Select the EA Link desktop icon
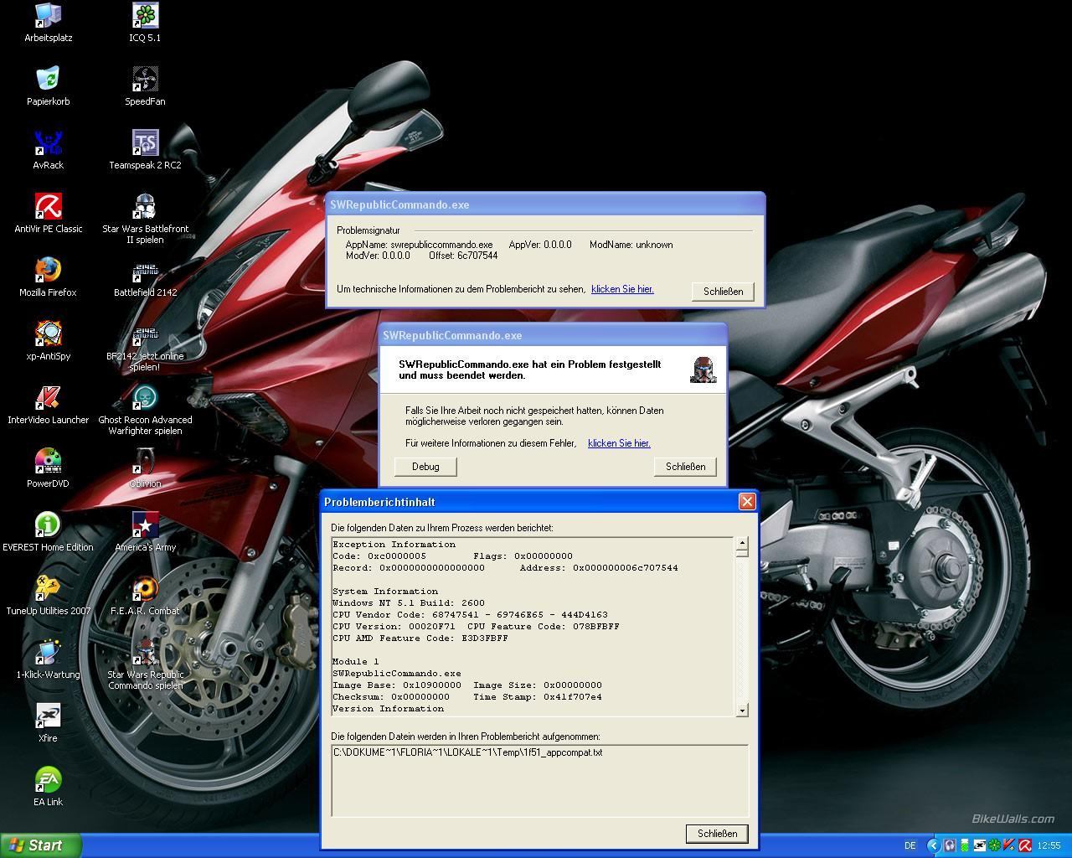Screen dimensions: 1072x858 pyautogui.click(x=49, y=786)
